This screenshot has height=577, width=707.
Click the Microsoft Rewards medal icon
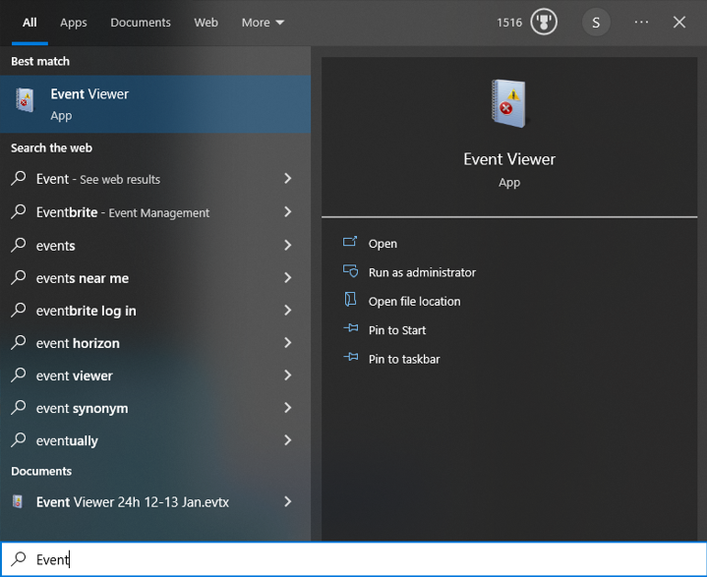pyautogui.click(x=544, y=23)
